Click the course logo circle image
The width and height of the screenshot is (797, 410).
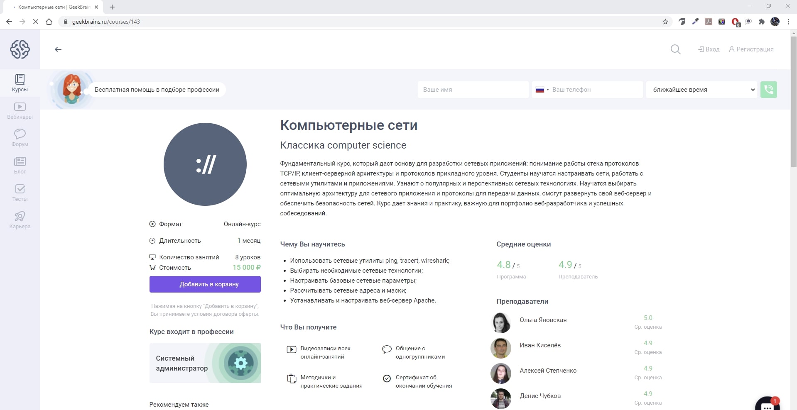tap(205, 164)
